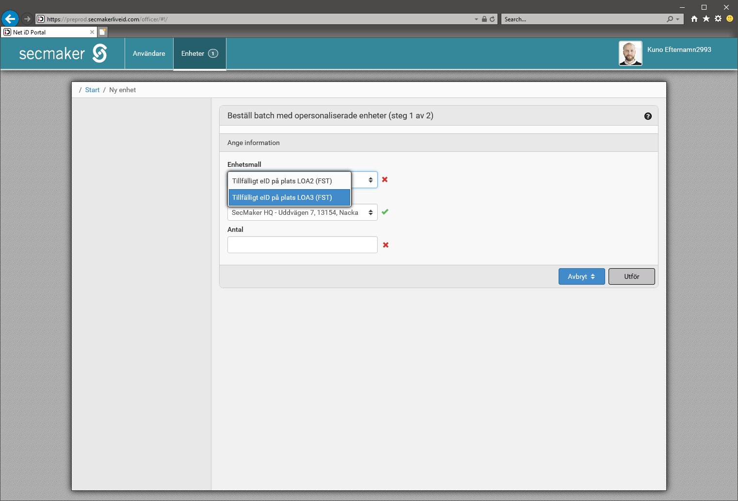Click the Avbryt button
738x501 pixels.
click(581, 276)
